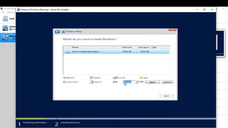The width and height of the screenshot is (228, 128).
Task: Click the Refresh link
Action: (71, 78)
